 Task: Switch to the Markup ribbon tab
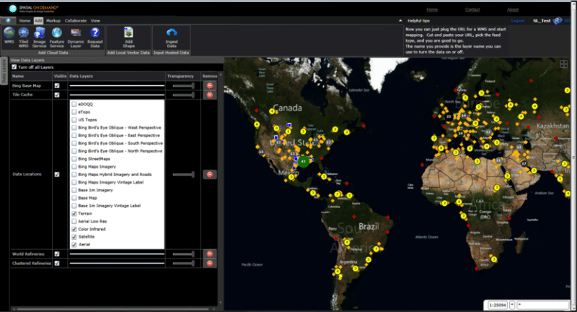pos(53,21)
